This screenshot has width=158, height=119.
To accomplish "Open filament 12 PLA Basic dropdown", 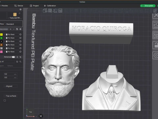I will point(11,52).
